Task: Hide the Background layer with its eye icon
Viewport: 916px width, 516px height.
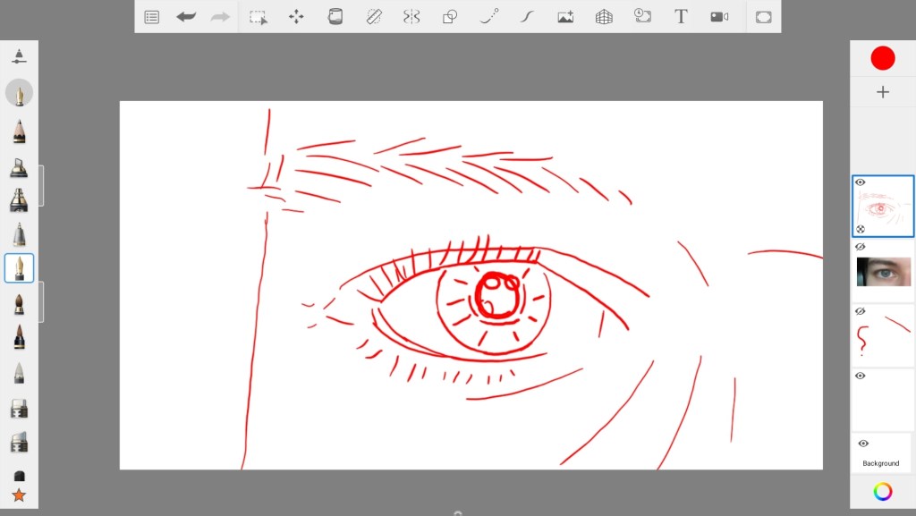Action: point(863,444)
